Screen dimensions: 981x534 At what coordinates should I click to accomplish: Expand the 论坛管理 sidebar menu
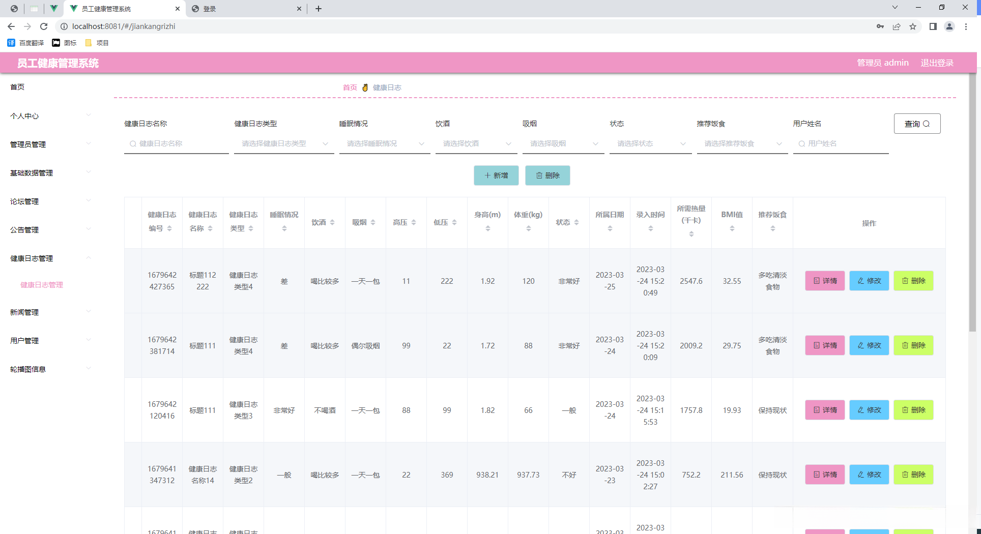[51, 201]
